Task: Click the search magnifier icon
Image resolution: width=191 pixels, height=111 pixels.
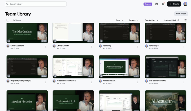Action: pos(7,4)
